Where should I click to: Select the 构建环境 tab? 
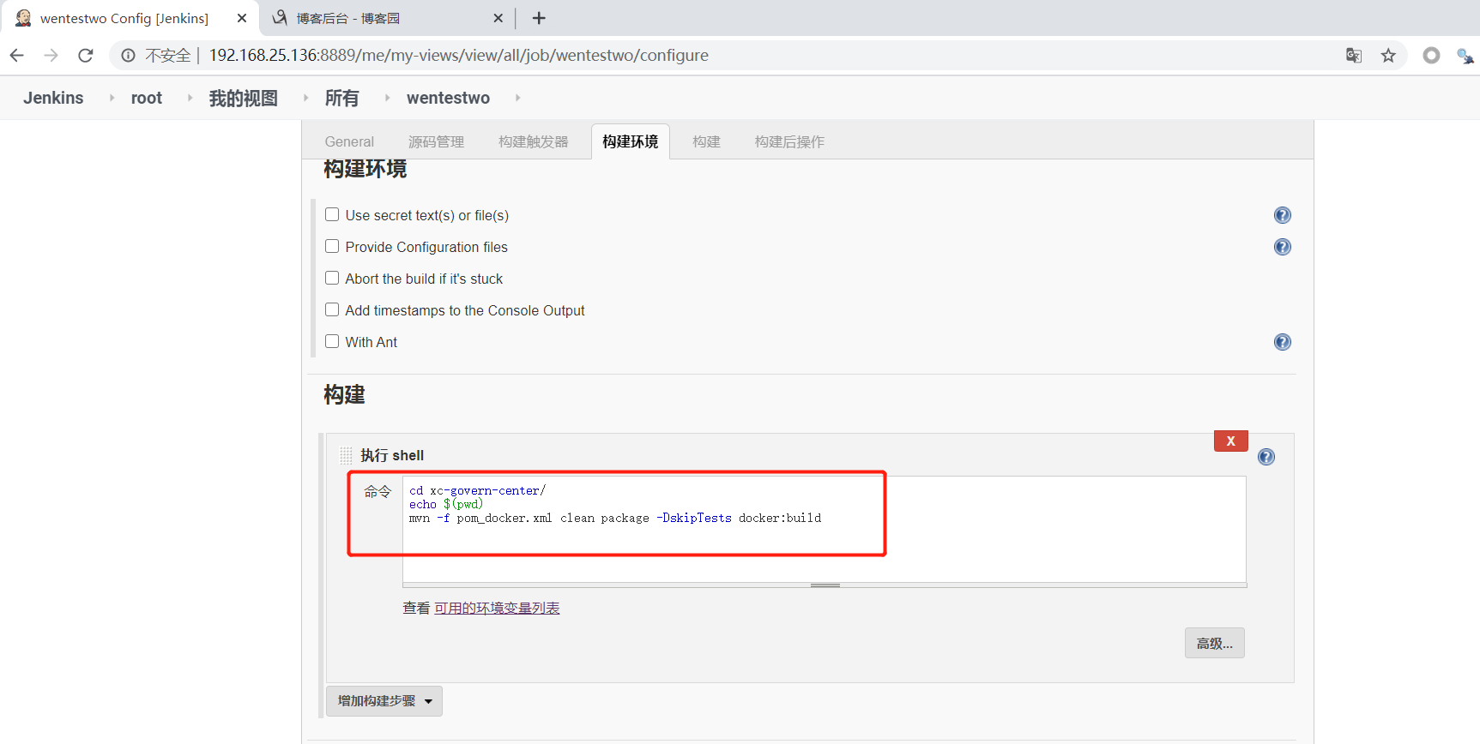click(x=631, y=141)
